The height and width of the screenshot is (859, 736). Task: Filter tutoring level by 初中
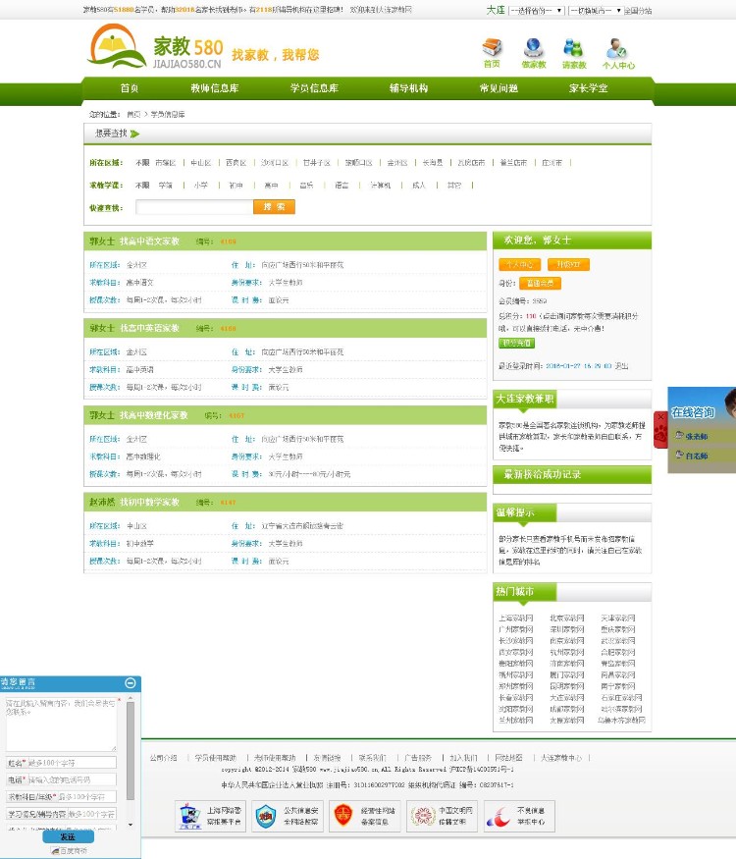pos(237,186)
